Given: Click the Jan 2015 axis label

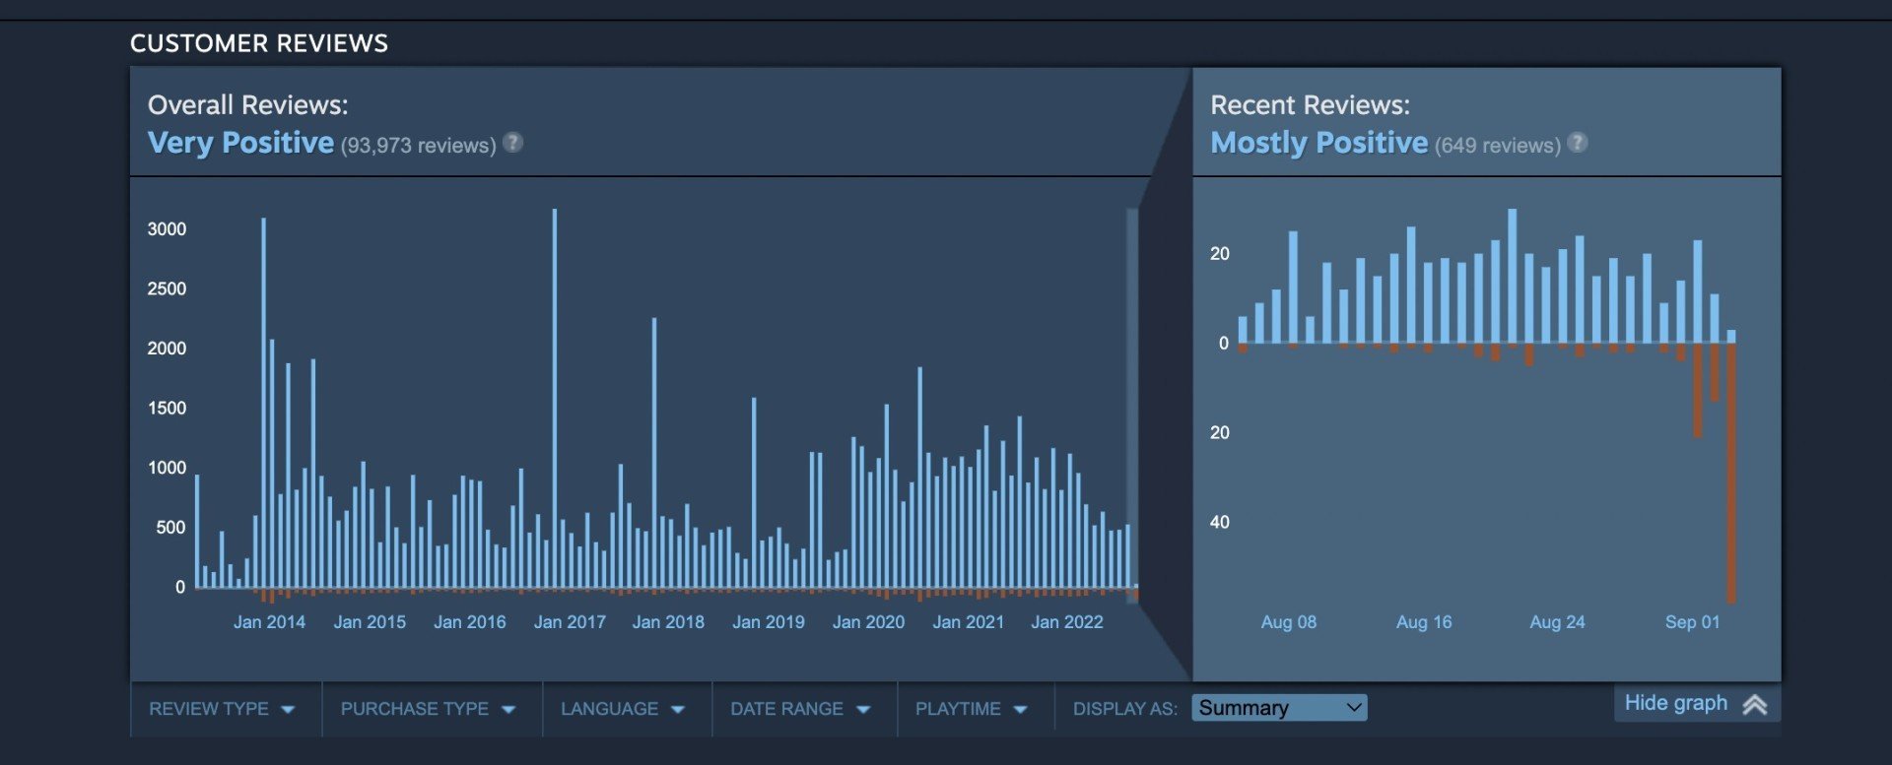Looking at the screenshot, I should pyautogui.click(x=370, y=622).
